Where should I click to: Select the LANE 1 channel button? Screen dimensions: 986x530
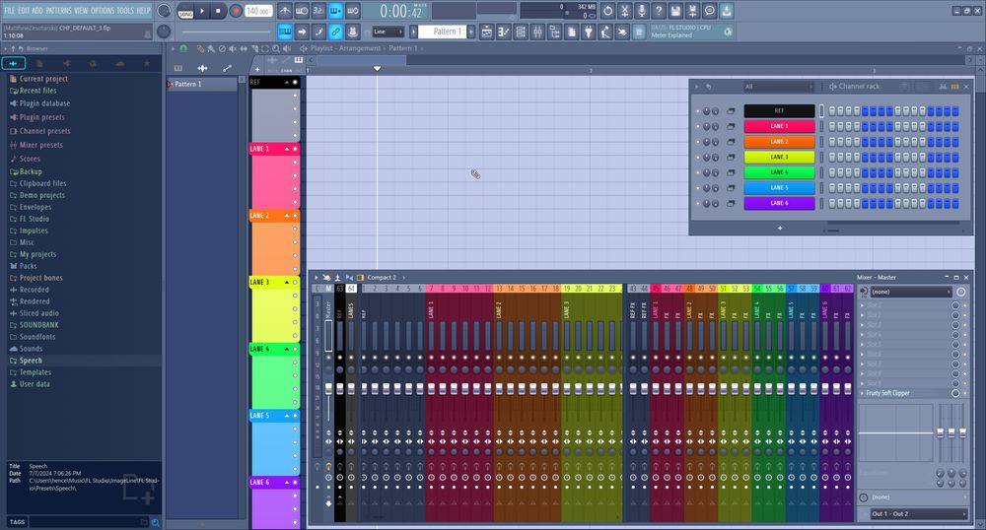pos(779,126)
